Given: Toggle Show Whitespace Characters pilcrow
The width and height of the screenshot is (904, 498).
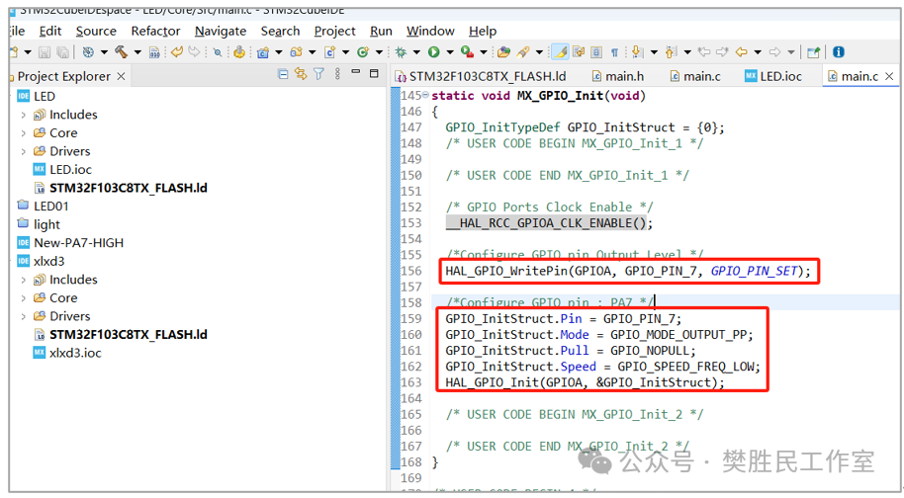Looking at the screenshot, I should point(614,52).
